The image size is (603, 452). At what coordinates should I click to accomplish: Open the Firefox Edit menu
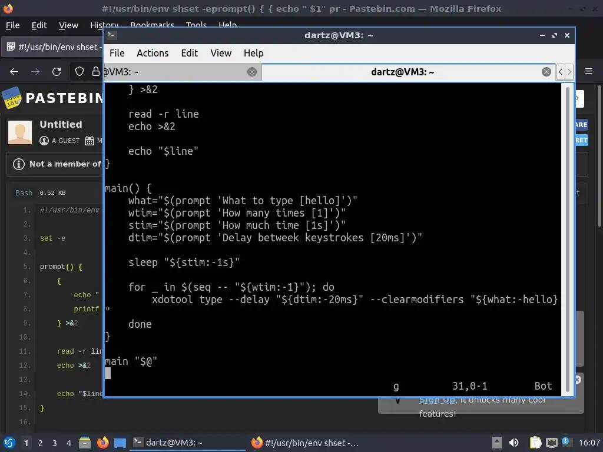39,25
